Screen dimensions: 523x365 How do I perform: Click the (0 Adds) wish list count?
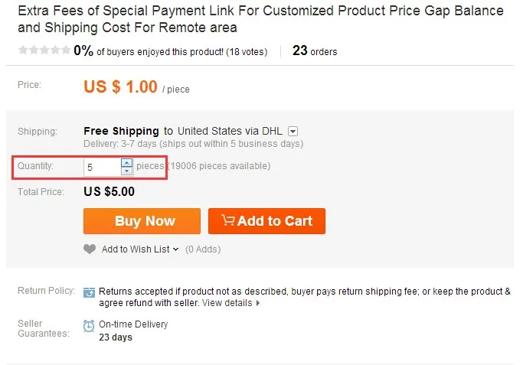203,249
